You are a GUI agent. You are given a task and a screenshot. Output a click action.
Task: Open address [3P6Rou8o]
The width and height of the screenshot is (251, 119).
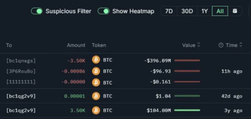tap(21, 71)
